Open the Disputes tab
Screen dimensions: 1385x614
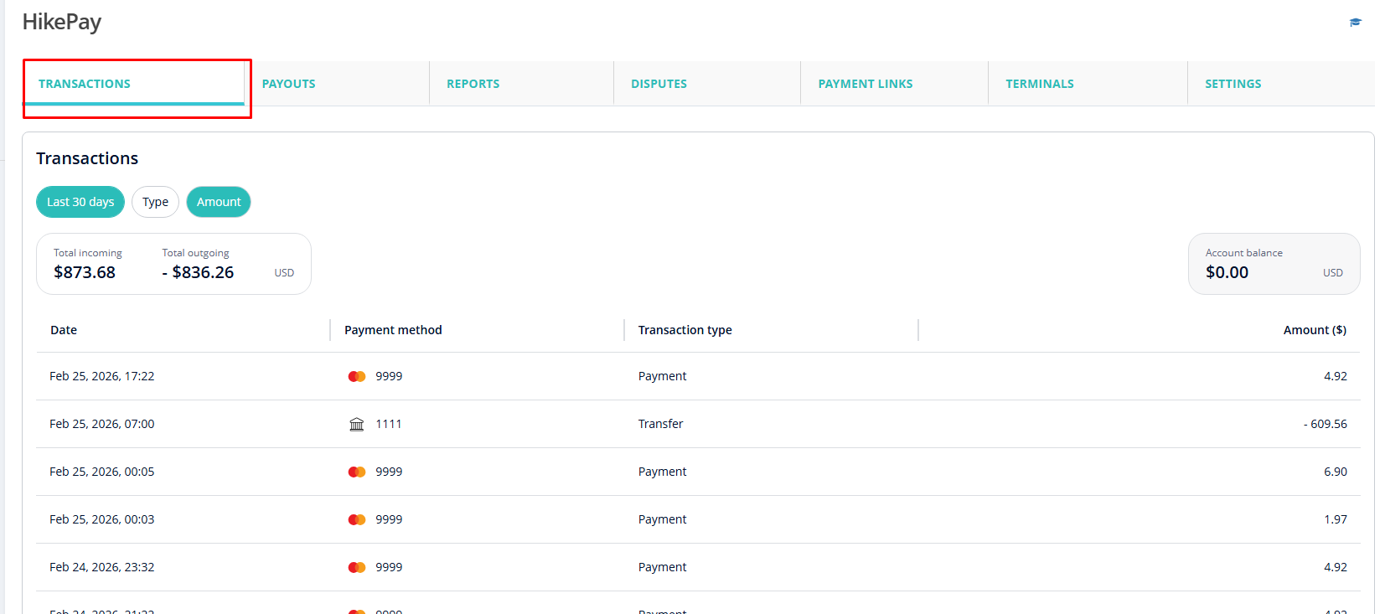click(659, 84)
